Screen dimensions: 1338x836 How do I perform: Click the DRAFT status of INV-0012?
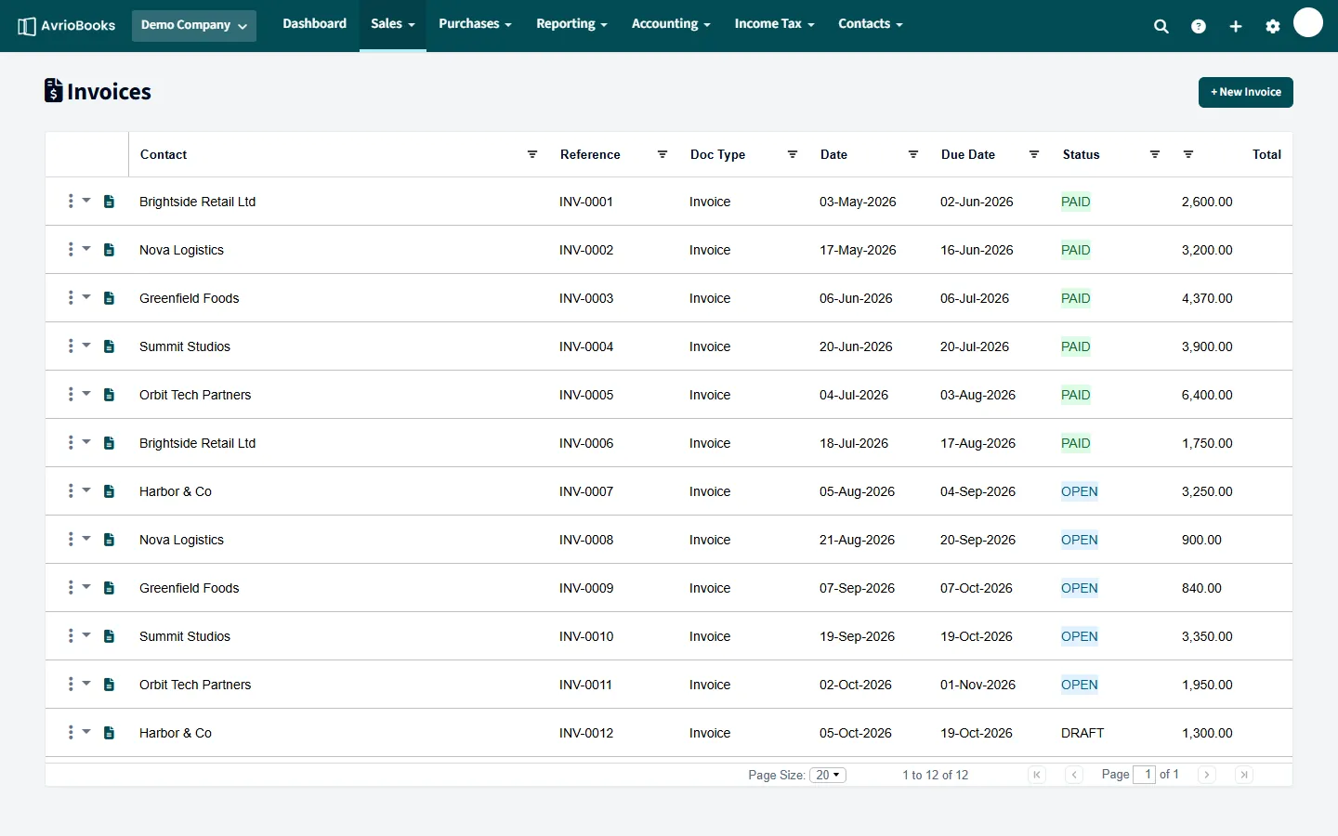[1082, 733]
